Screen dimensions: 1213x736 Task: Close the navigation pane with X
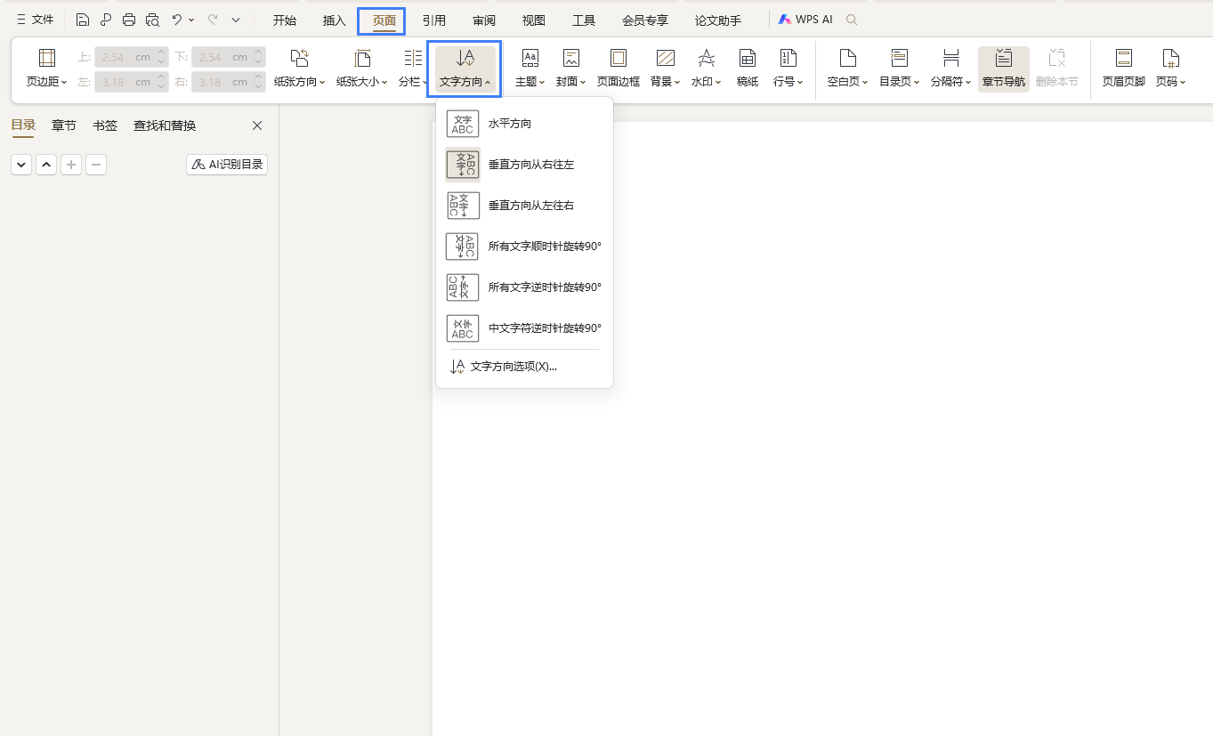[x=257, y=125]
